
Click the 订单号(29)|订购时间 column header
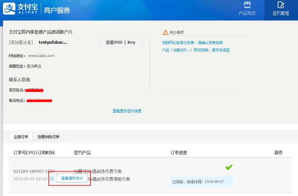pyautogui.click(x=34, y=153)
